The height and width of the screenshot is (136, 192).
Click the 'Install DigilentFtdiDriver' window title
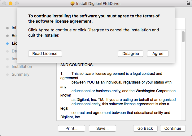[98, 3]
